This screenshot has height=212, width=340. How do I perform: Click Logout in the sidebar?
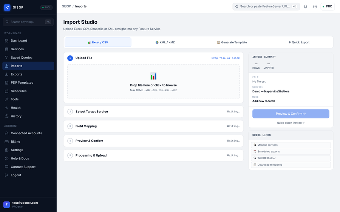[x=28, y=175]
